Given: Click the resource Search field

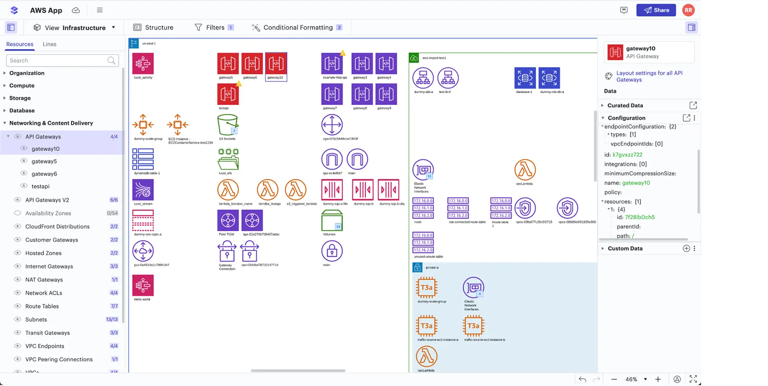Looking at the screenshot, I should tap(57, 61).
